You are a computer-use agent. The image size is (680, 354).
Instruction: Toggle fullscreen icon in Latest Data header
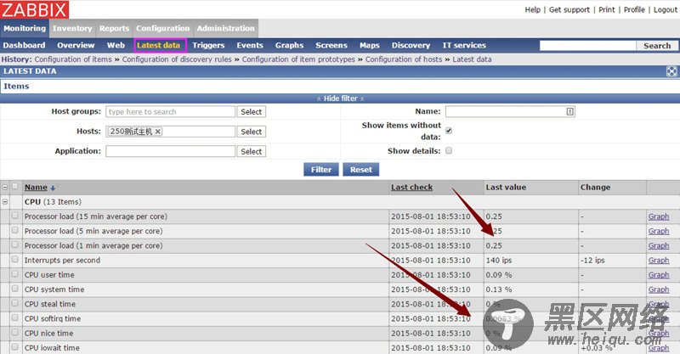tap(671, 71)
